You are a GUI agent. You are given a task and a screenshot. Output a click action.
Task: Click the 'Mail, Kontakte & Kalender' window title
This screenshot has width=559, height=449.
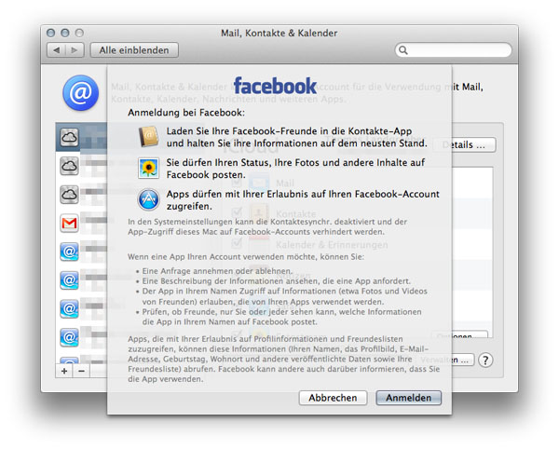pyautogui.click(x=279, y=34)
